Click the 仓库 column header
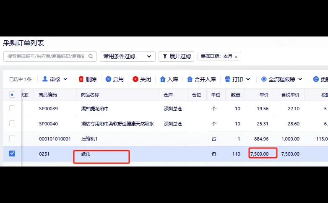 [x=168, y=95]
